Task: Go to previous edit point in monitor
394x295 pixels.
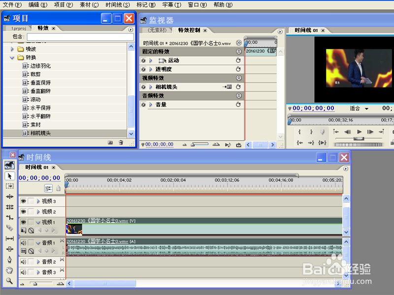Action: pyautogui.click(x=336, y=132)
